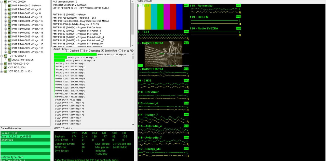326x161 pixels.
Task: Click the Mux. bitrate 24,126,884 bps value
Action: pos(122,144)
